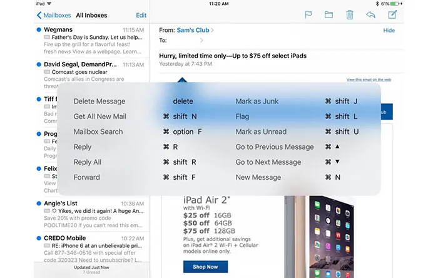This screenshot has width=438, height=278.
Task: Tap unread dot beside Wegmans
Action: (39, 29)
